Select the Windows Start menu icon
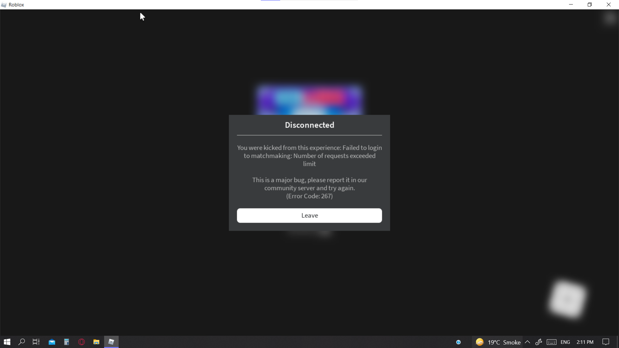This screenshot has width=619, height=348. tap(6, 342)
